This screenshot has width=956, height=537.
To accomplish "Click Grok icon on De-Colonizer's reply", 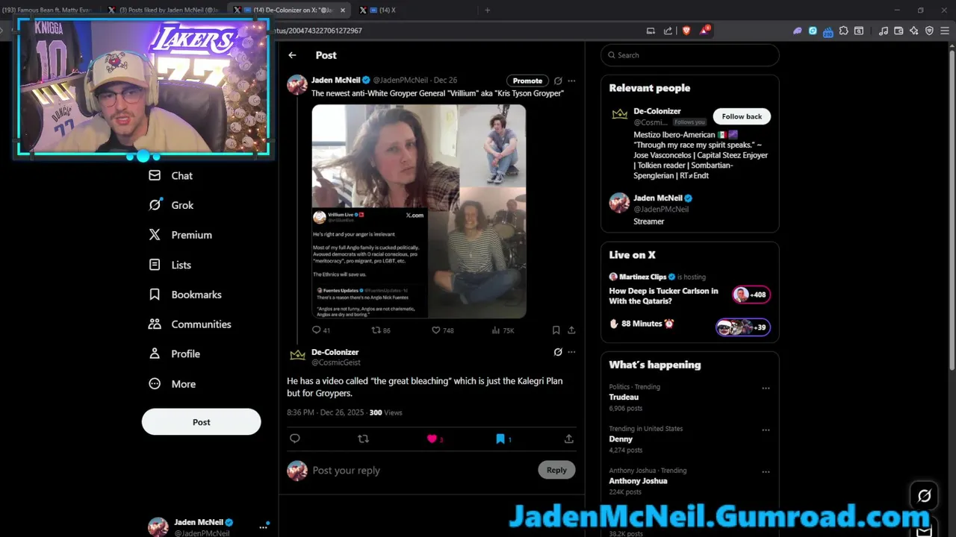I will tap(557, 352).
